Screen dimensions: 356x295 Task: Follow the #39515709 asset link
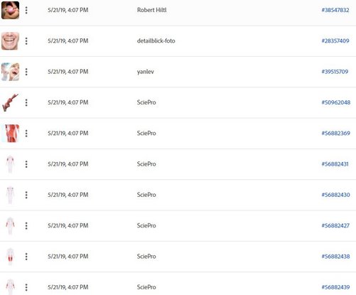(335, 72)
